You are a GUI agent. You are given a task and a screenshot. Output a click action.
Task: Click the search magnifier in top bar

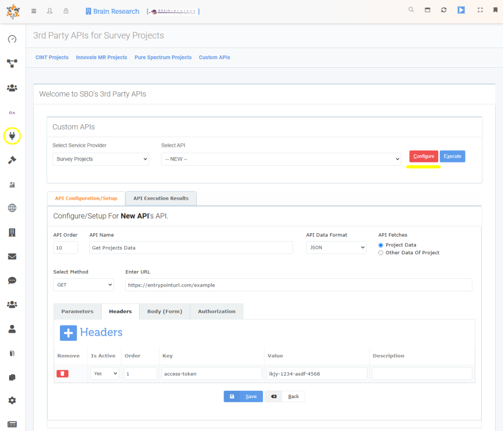(411, 9)
